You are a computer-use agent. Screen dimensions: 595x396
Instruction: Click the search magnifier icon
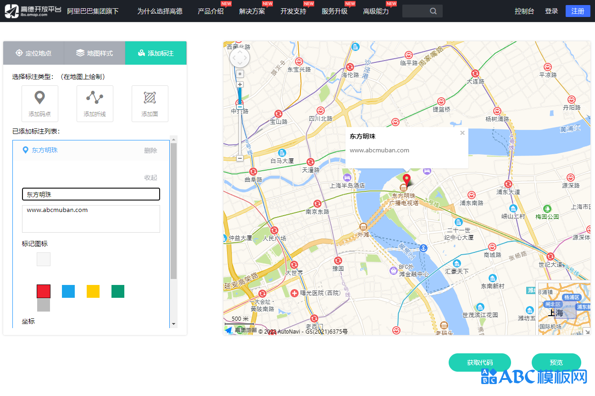[434, 11]
